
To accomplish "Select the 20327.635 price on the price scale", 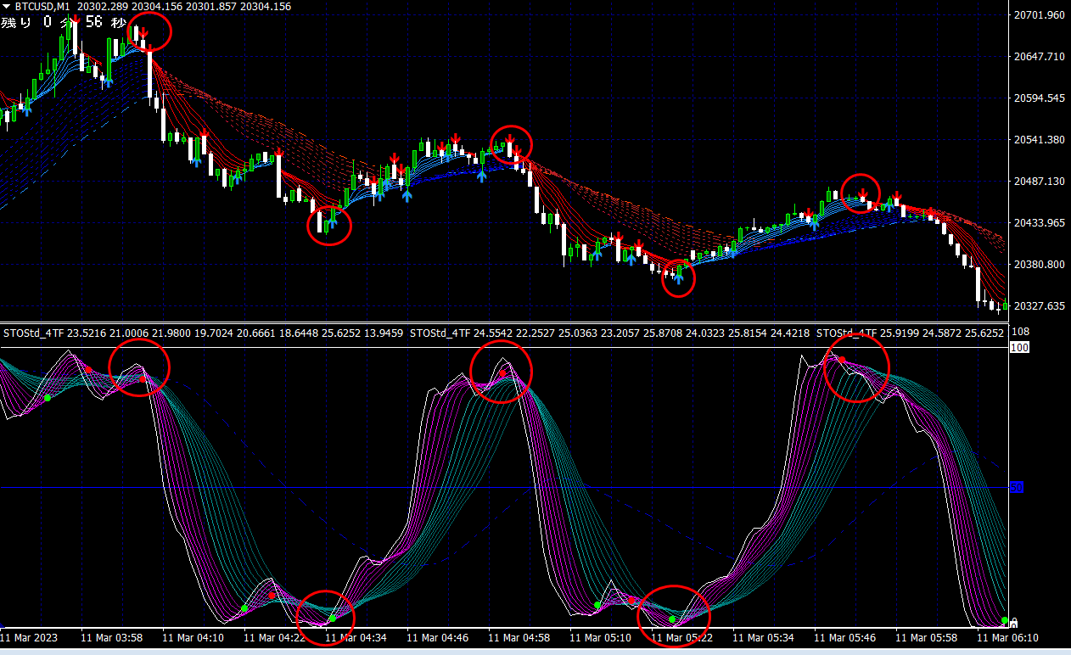I will [x=1039, y=305].
